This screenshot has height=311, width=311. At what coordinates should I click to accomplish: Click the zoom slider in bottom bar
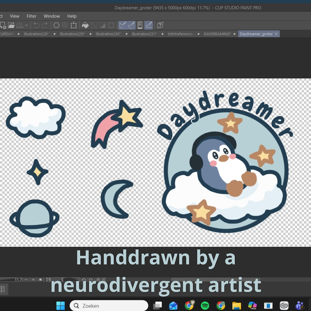click(7, 280)
